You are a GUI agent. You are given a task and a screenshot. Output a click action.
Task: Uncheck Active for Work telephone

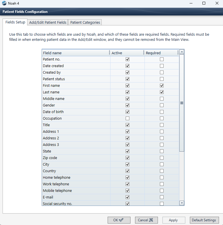[127, 184]
